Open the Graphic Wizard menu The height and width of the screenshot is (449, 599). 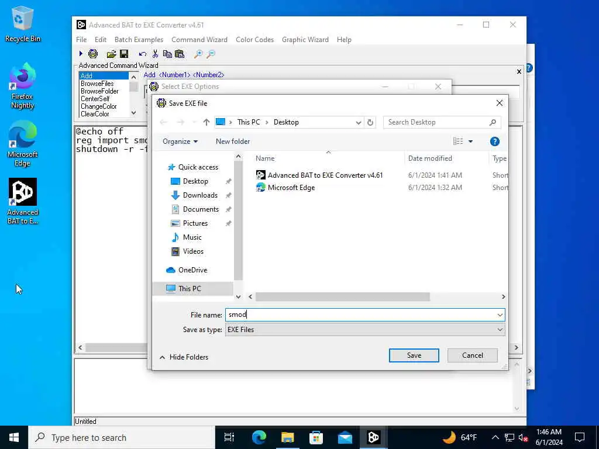tap(305, 40)
